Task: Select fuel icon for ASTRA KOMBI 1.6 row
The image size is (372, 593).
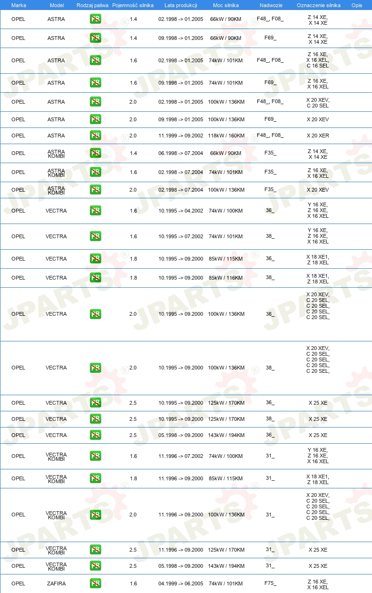Action: [95, 172]
